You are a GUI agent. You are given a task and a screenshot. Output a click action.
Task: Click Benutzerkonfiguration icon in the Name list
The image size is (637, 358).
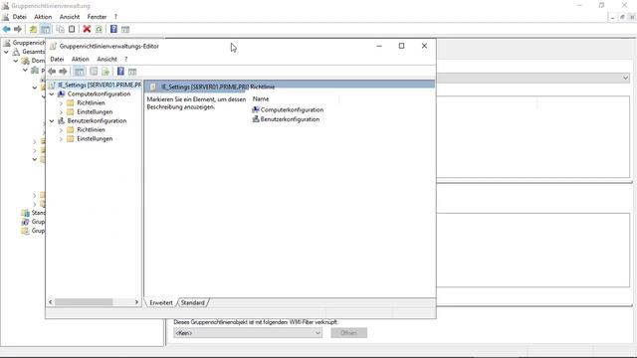[x=256, y=119]
